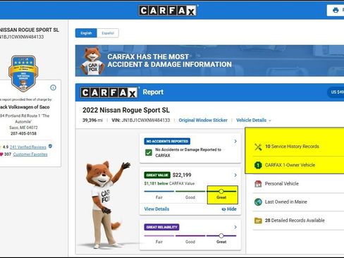Click the wrench Service History icon

click(258, 147)
